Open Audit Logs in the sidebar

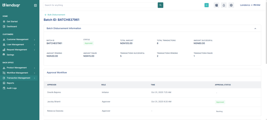click(x=11, y=88)
